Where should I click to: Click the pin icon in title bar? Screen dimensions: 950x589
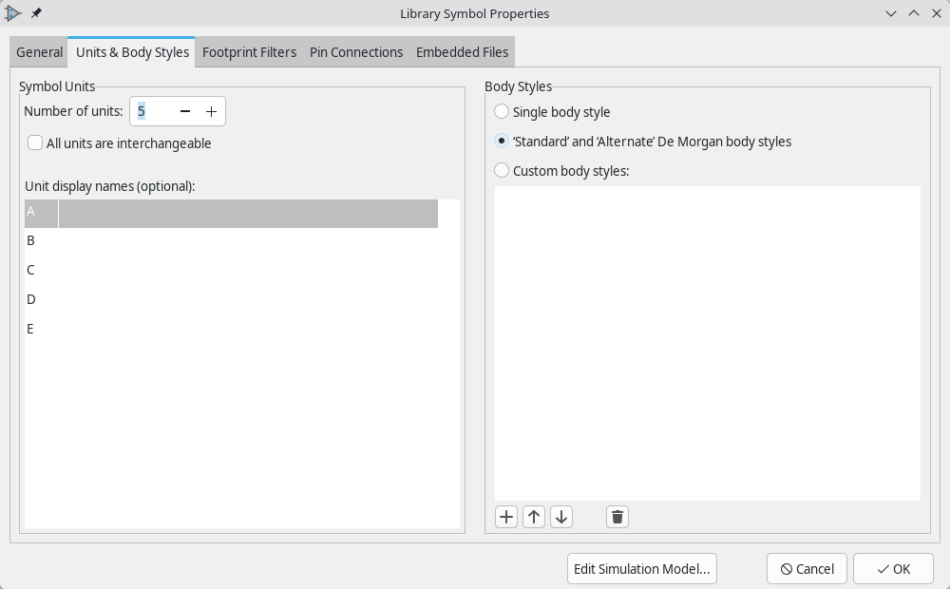pos(37,13)
